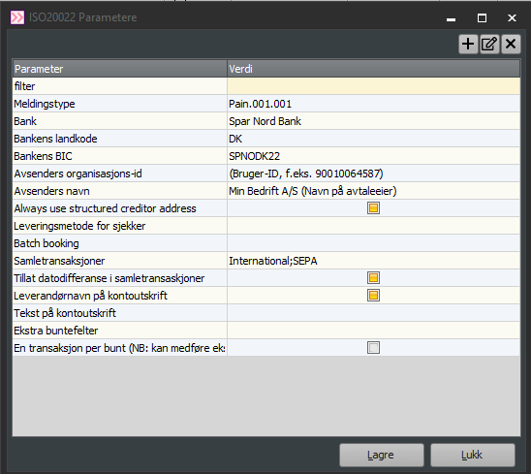531x474 pixels.
Task: Click the yellow filter value field
Action: (x=373, y=86)
